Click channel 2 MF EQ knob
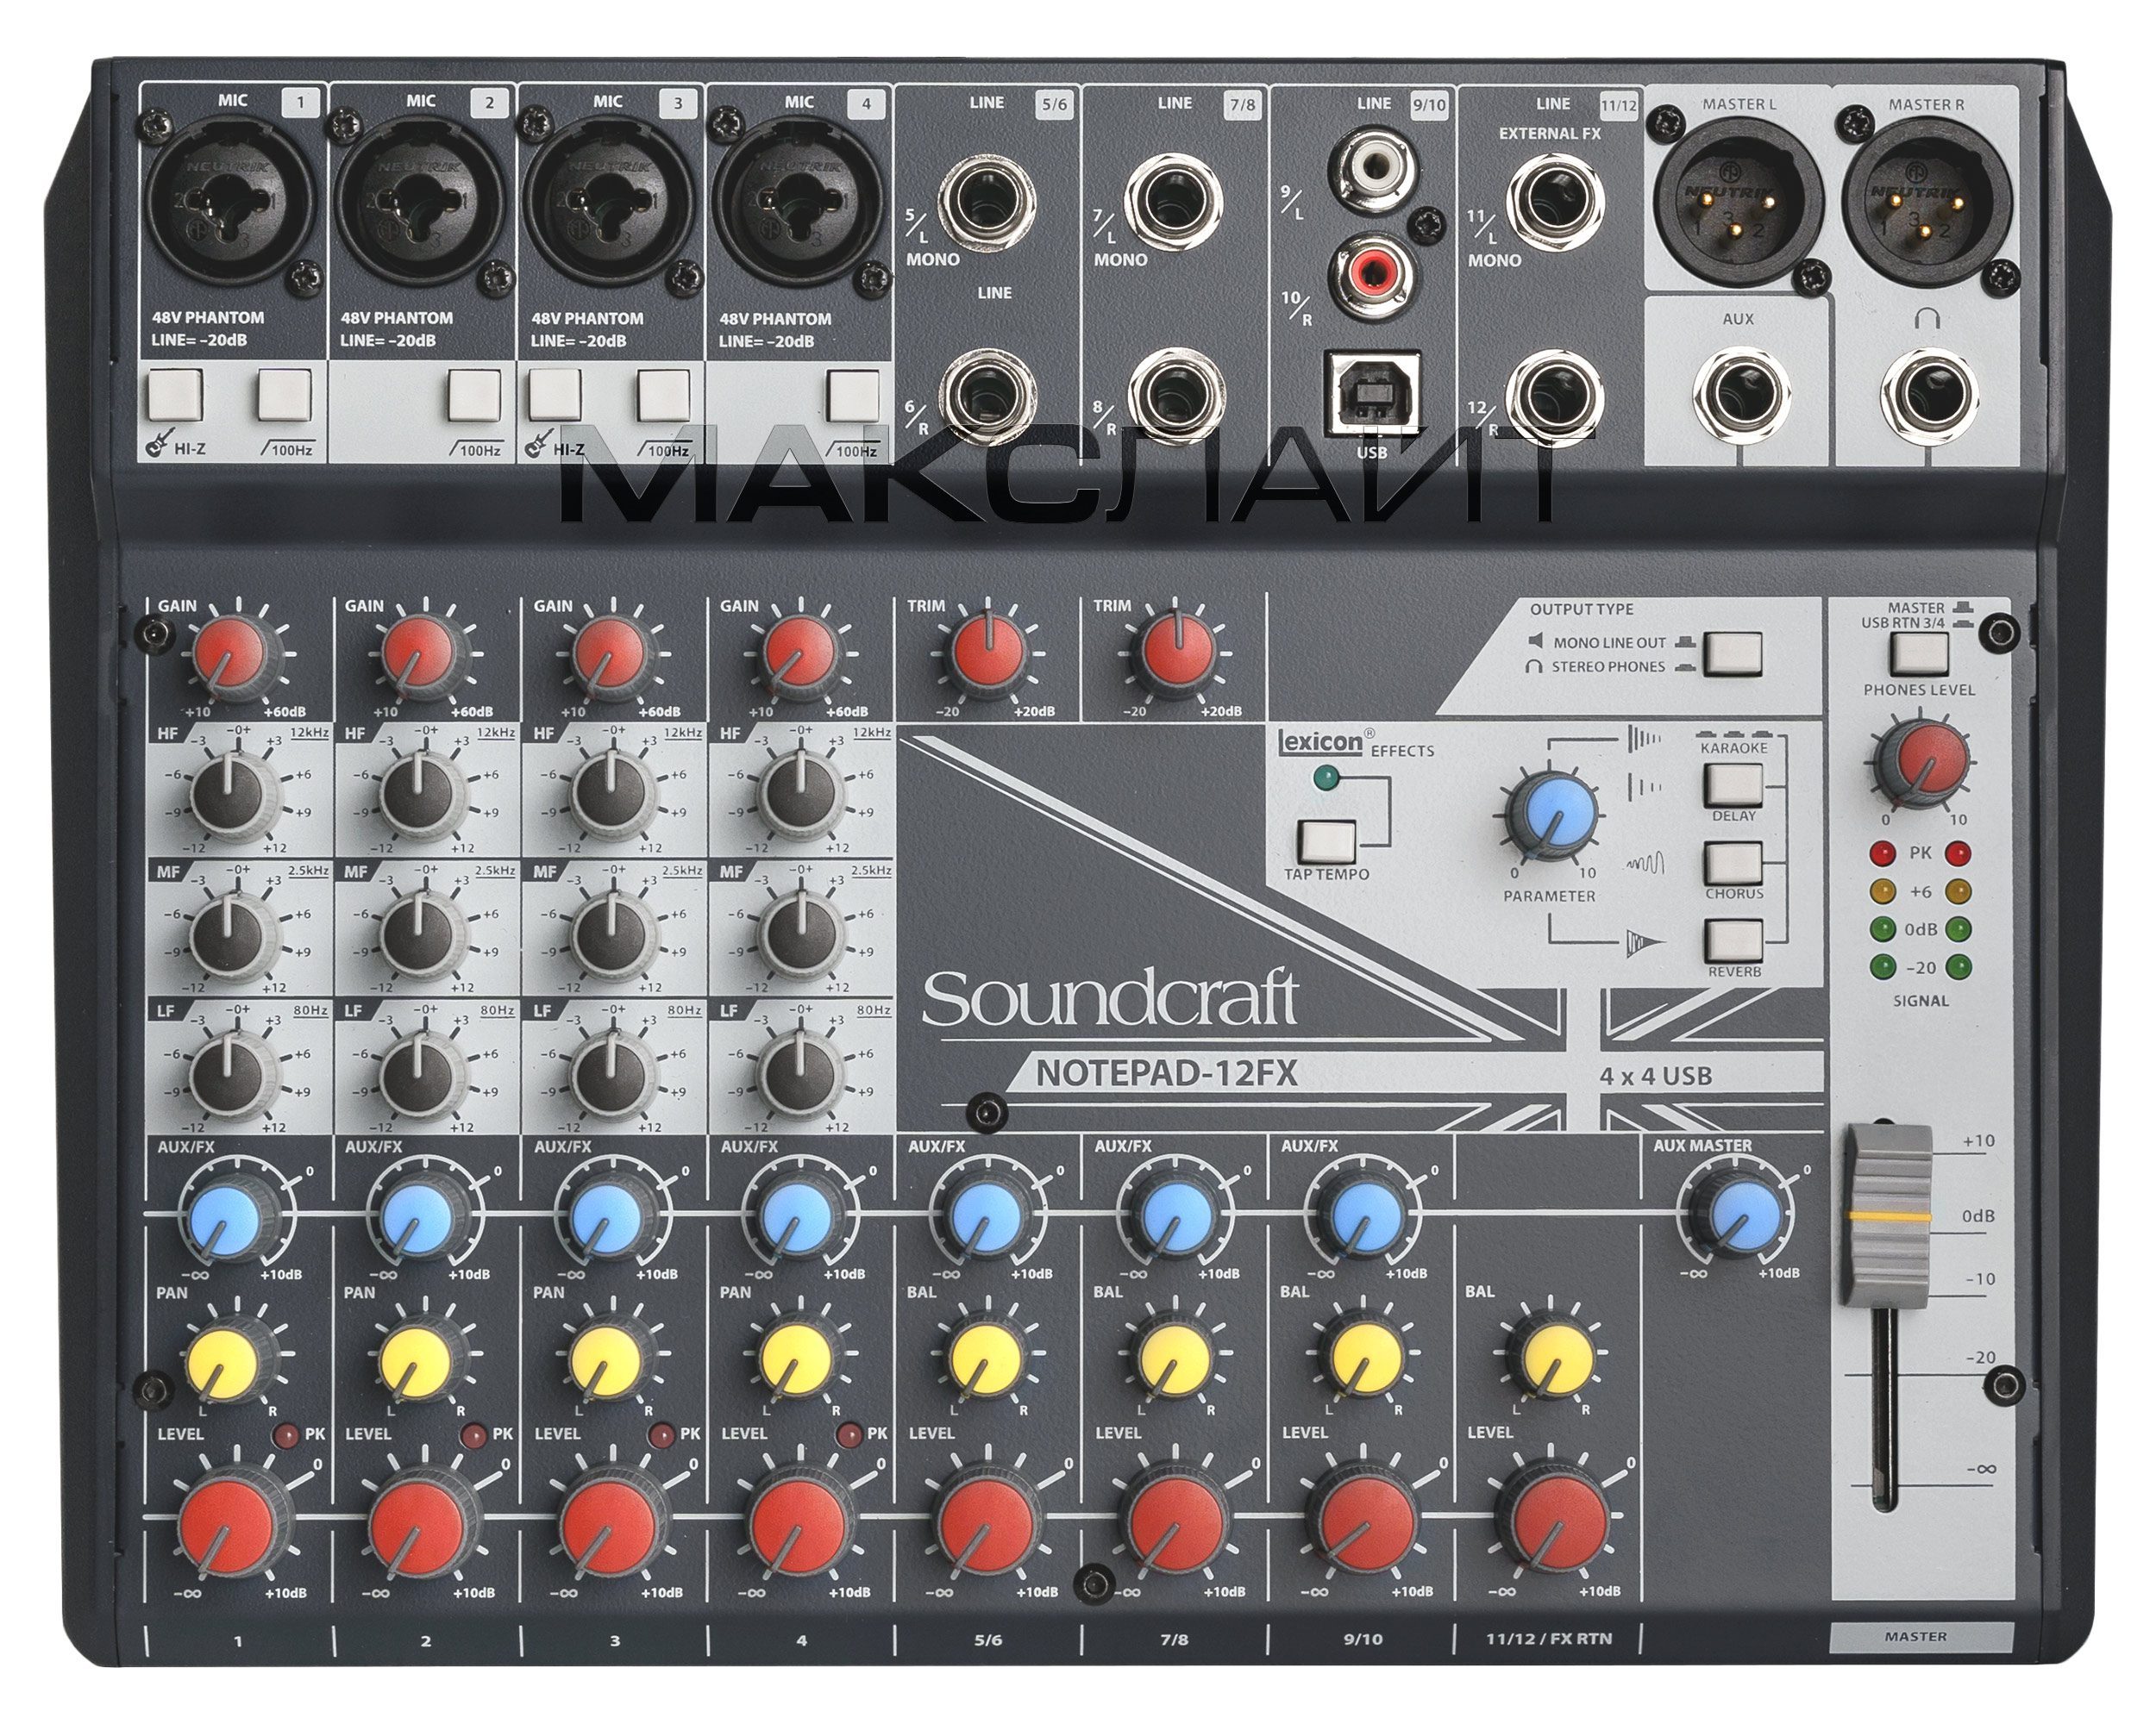Screen dimensions: 2156x1724 coord(420,934)
